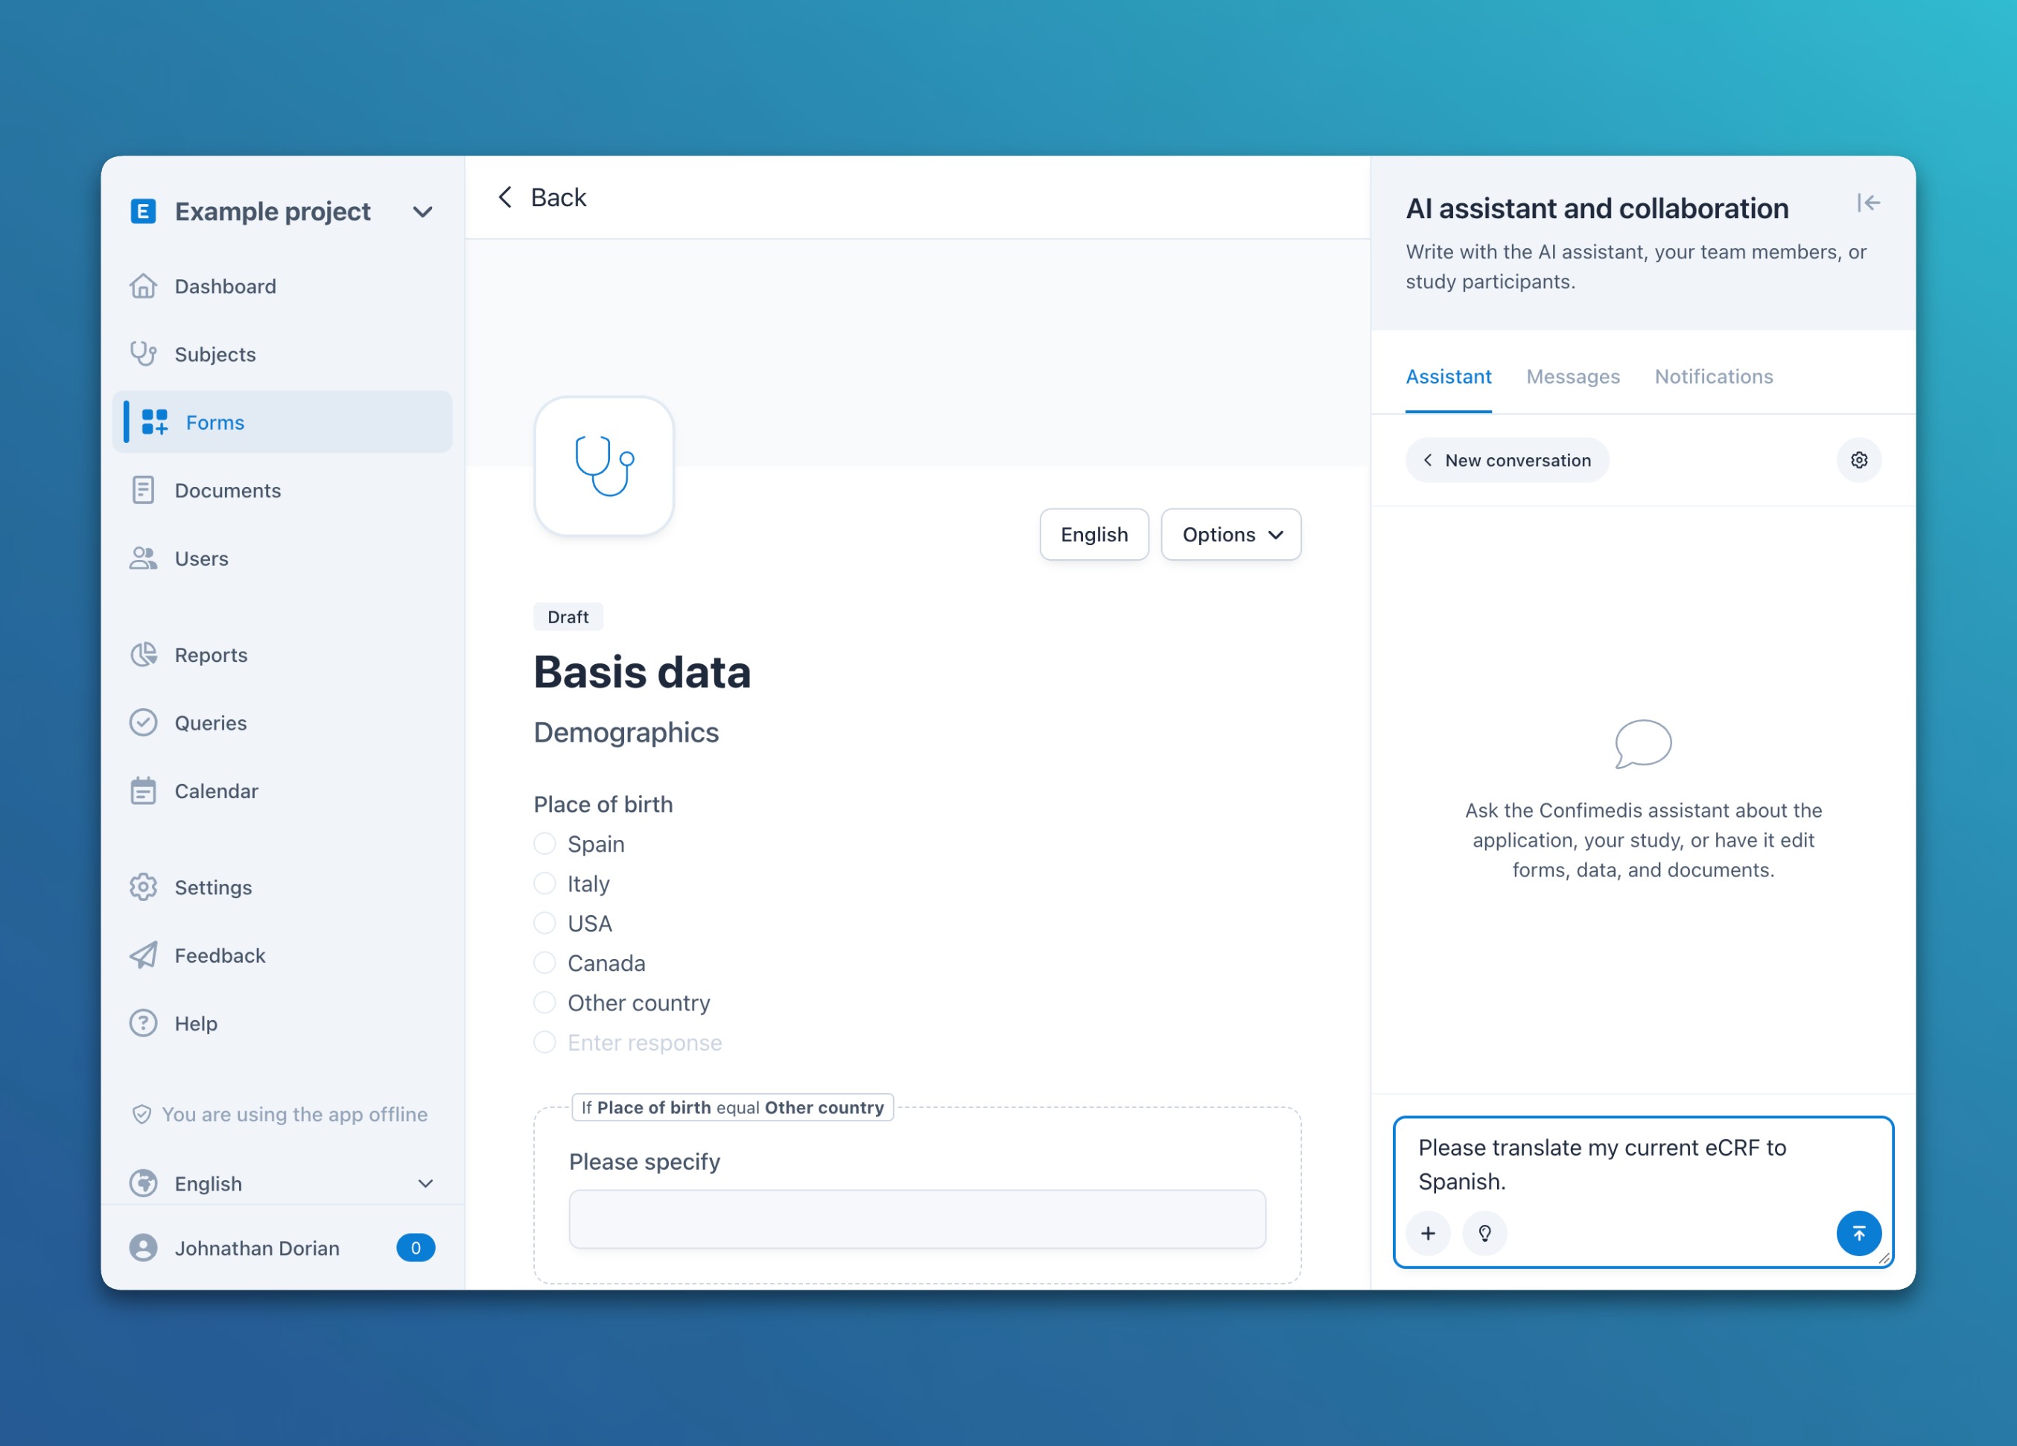
Task: Open the Dashboard home icon
Action: click(x=143, y=287)
